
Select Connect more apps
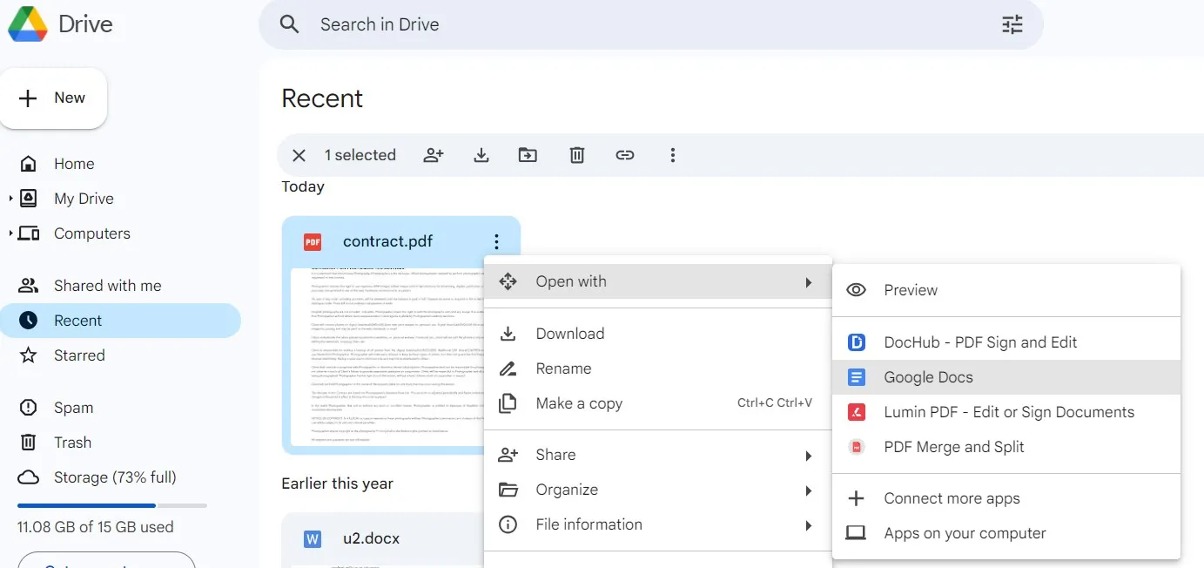952,497
